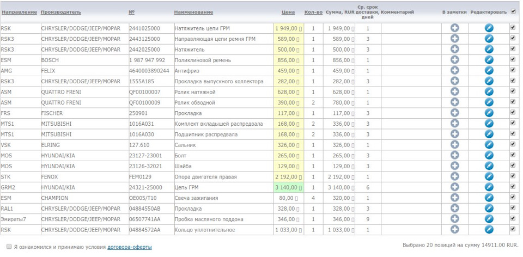
Task: Accept the договор-оферта terms checkbox
Action: (9, 247)
